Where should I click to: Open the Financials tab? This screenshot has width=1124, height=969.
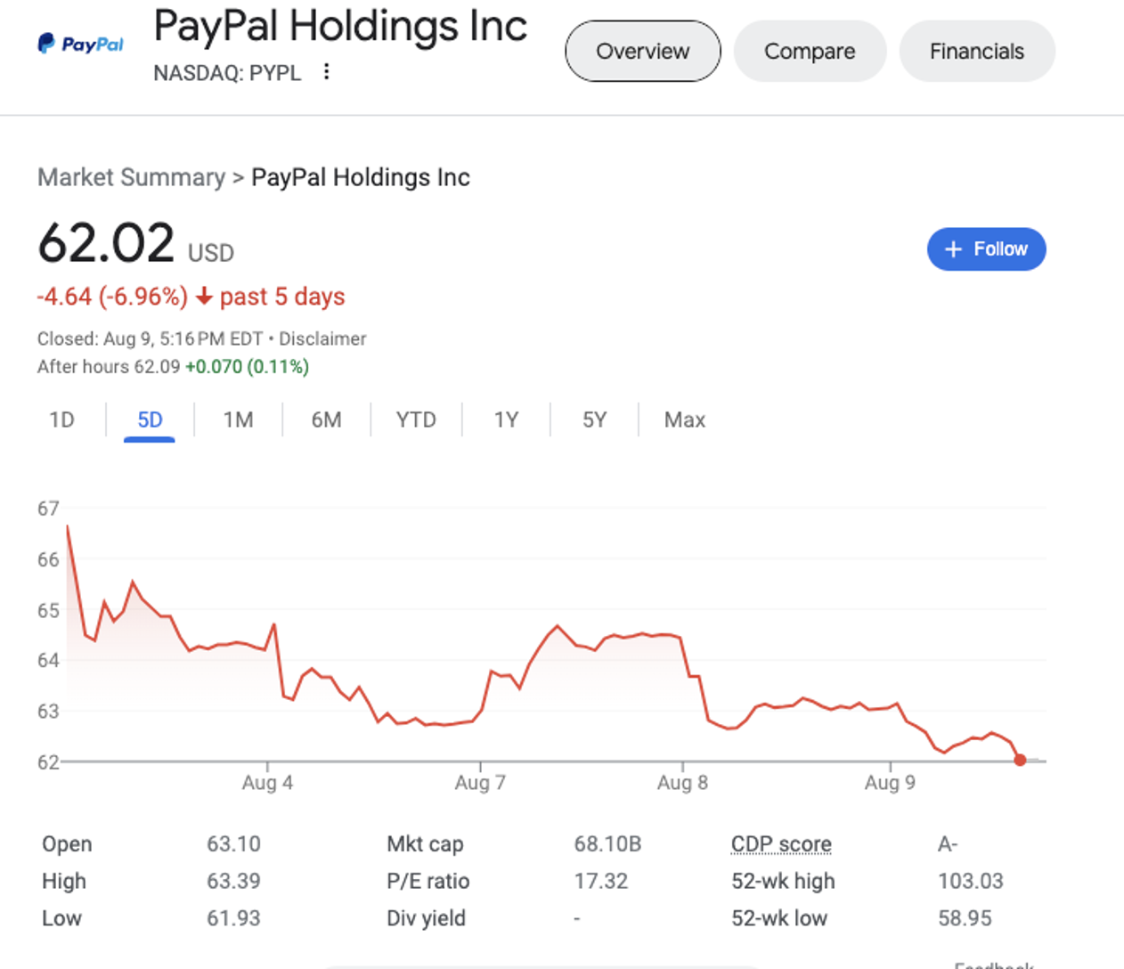(x=976, y=52)
